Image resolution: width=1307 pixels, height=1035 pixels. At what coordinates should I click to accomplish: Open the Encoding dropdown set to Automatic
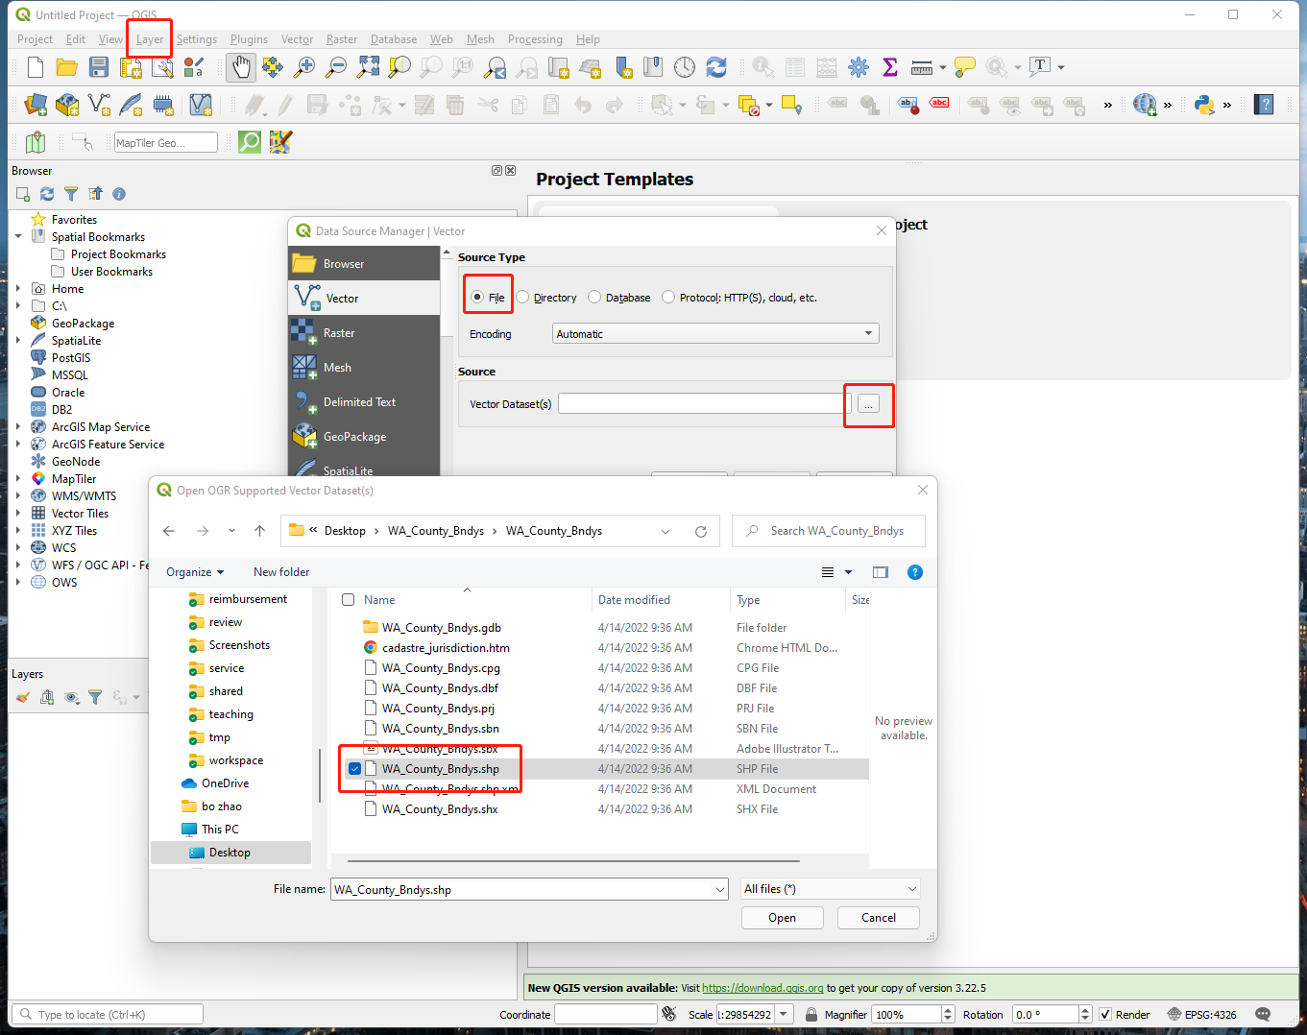(x=715, y=334)
